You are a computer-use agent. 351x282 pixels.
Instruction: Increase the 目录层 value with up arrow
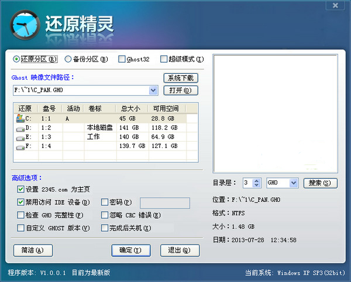coord(257,181)
